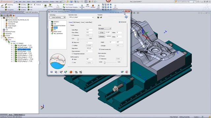Click the Tool Sheet icon in the ribbon
The width and height of the screenshot is (211, 118).
98,7
